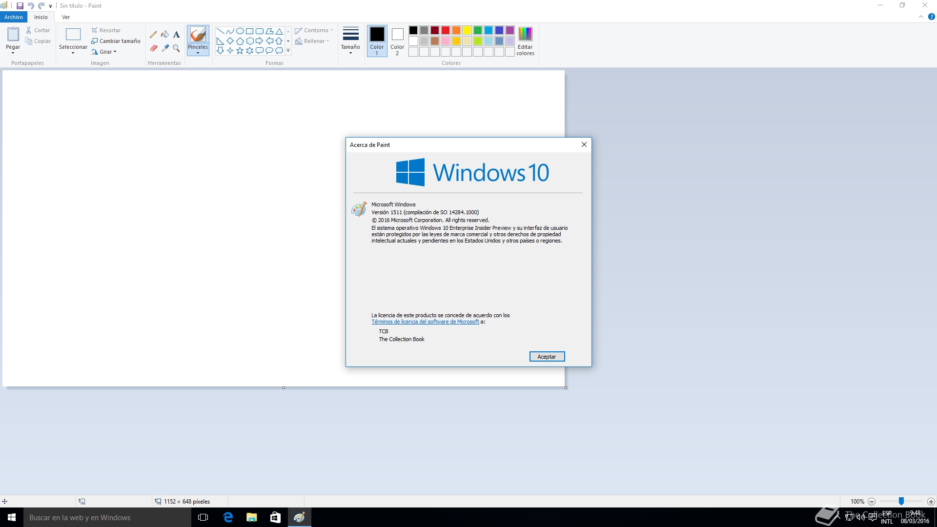
Task: Select the Rectangle shape
Action: [249, 31]
